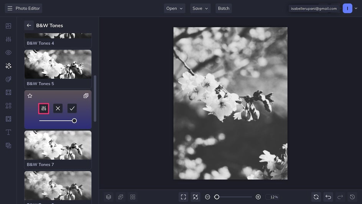Open the Open dropdown menu
Screen dimensions: 362x204
(x=174, y=8)
